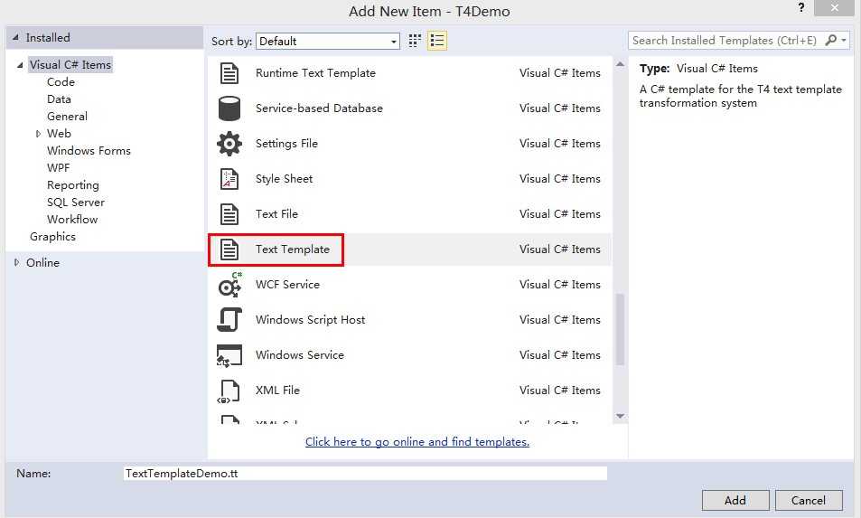Screen dimensions: 861x518
Task: Select the General category
Action: [x=67, y=116]
